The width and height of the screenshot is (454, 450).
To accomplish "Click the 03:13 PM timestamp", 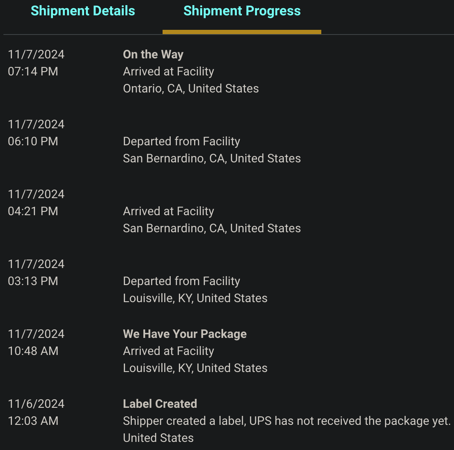I will (x=33, y=281).
